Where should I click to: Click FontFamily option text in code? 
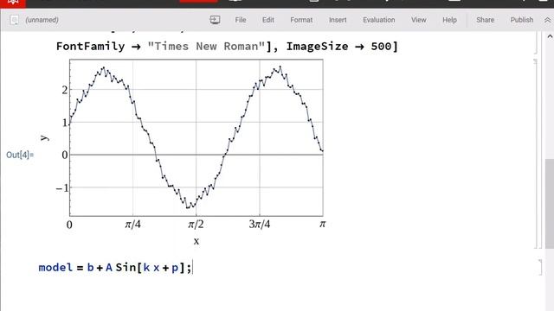point(90,46)
